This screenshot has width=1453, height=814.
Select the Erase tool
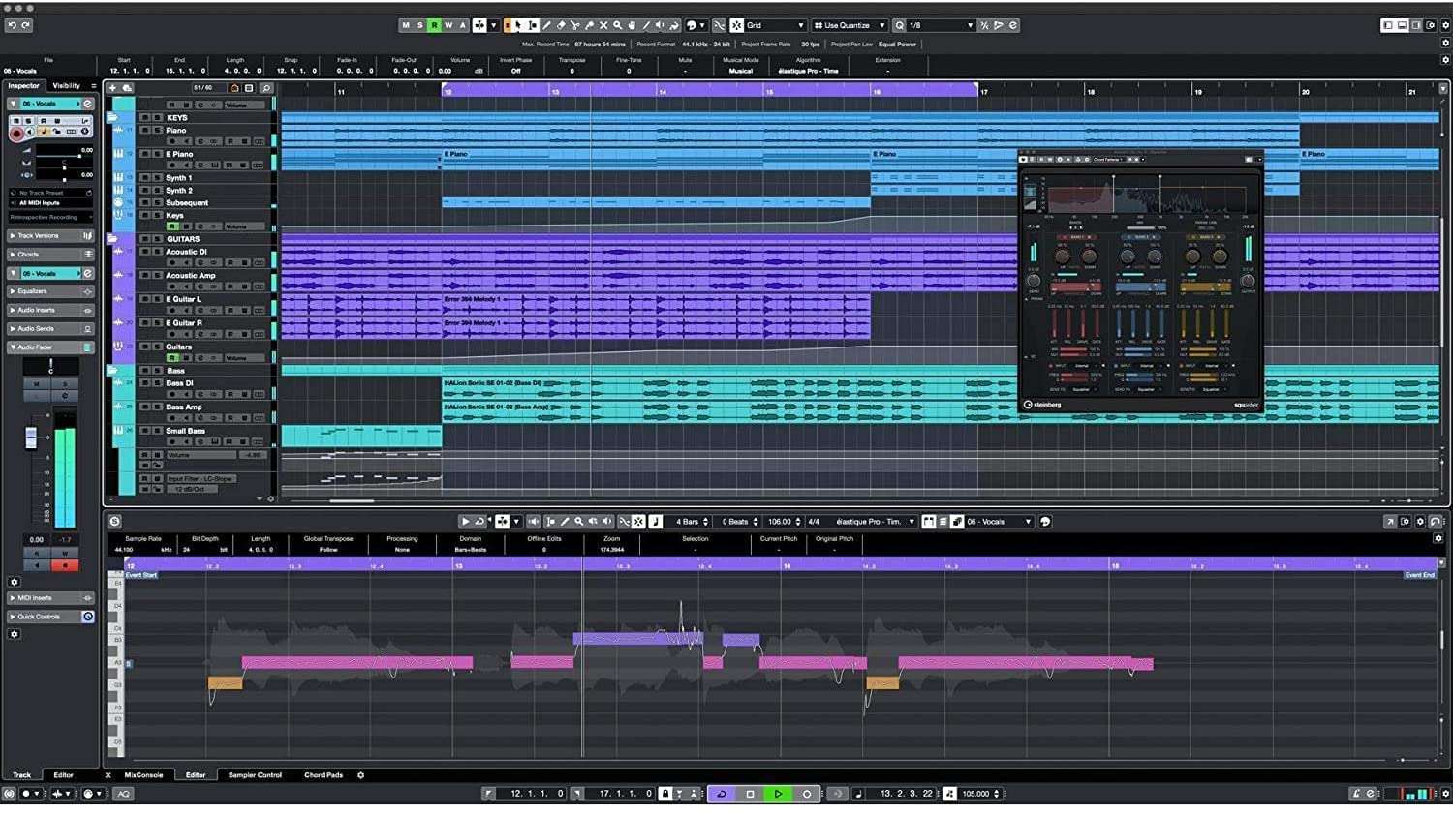561,25
